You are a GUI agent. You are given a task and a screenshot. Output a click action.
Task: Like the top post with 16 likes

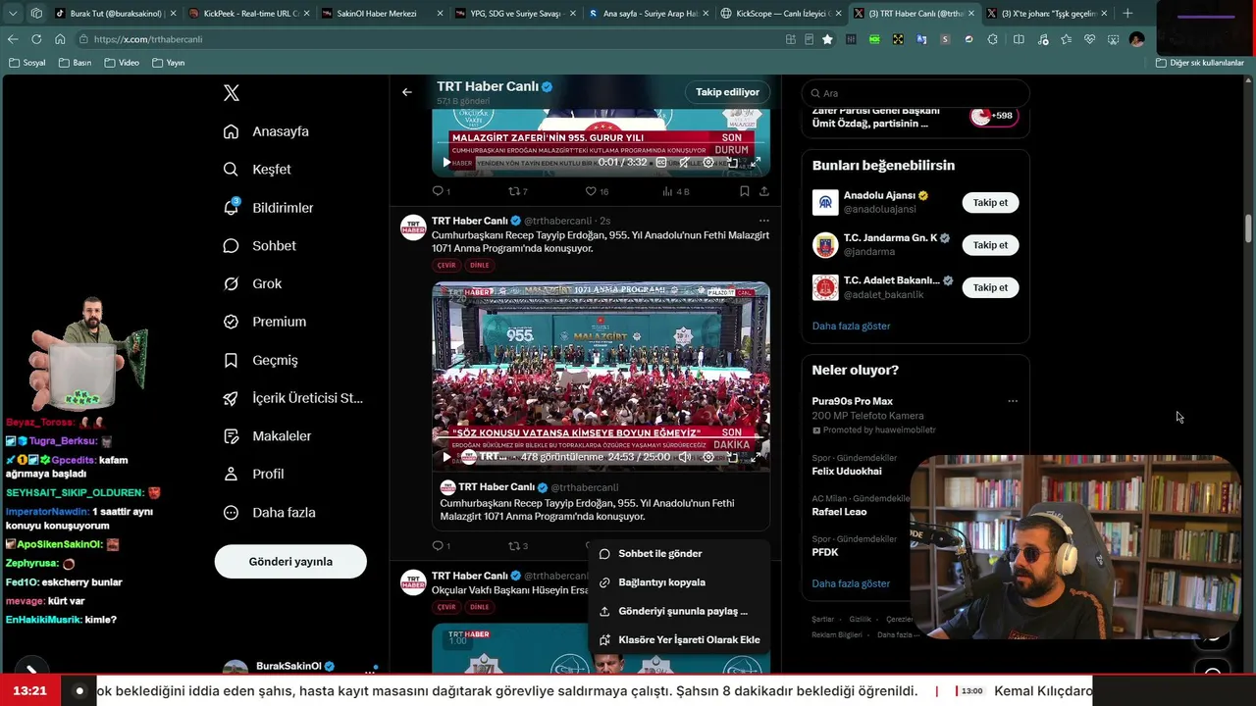click(x=597, y=191)
